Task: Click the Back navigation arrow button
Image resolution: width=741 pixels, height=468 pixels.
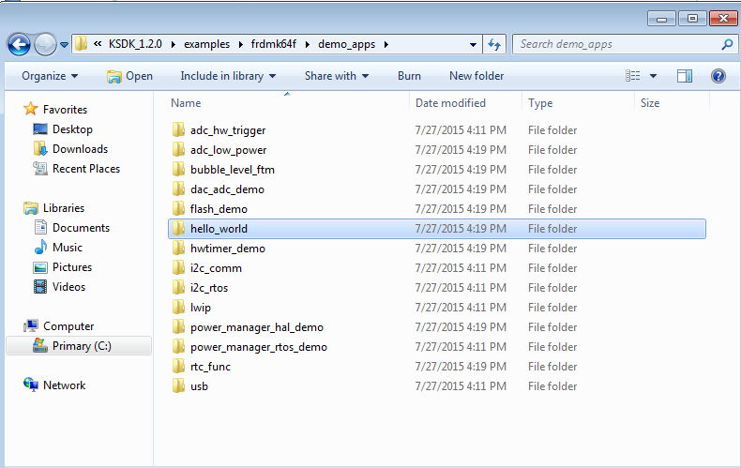Action: pyautogui.click(x=20, y=44)
